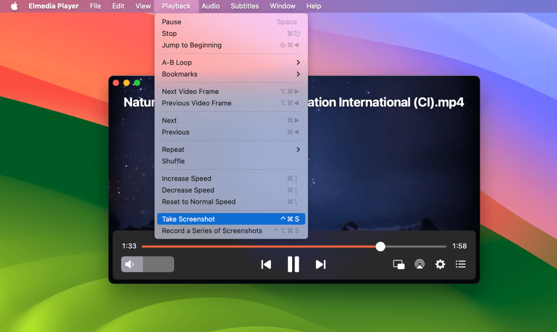This screenshot has height=332, width=557.
Task: Choose Pause in the Playback menu
Action: (x=231, y=22)
